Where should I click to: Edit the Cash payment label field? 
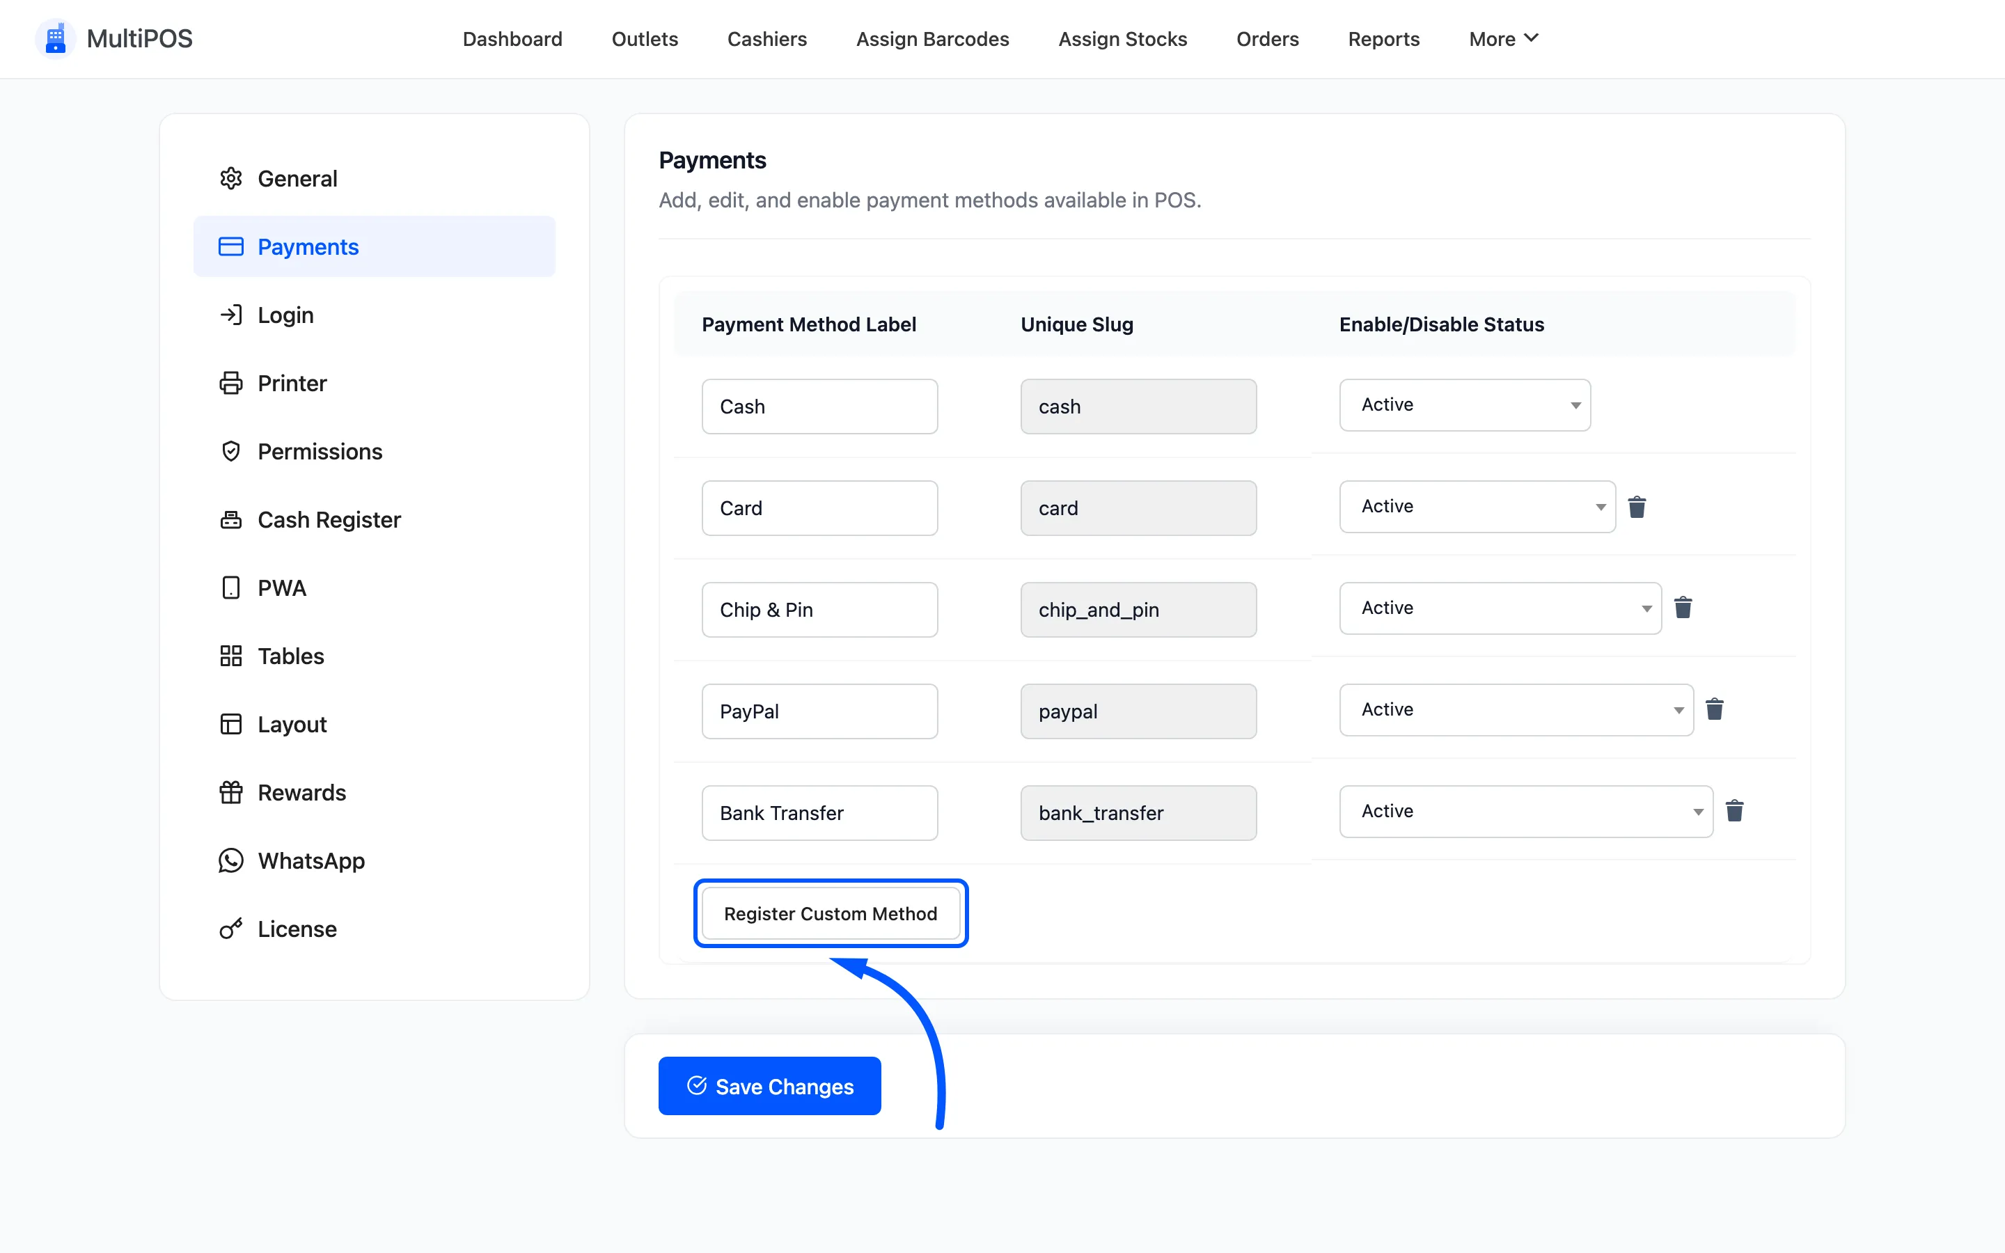(819, 407)
